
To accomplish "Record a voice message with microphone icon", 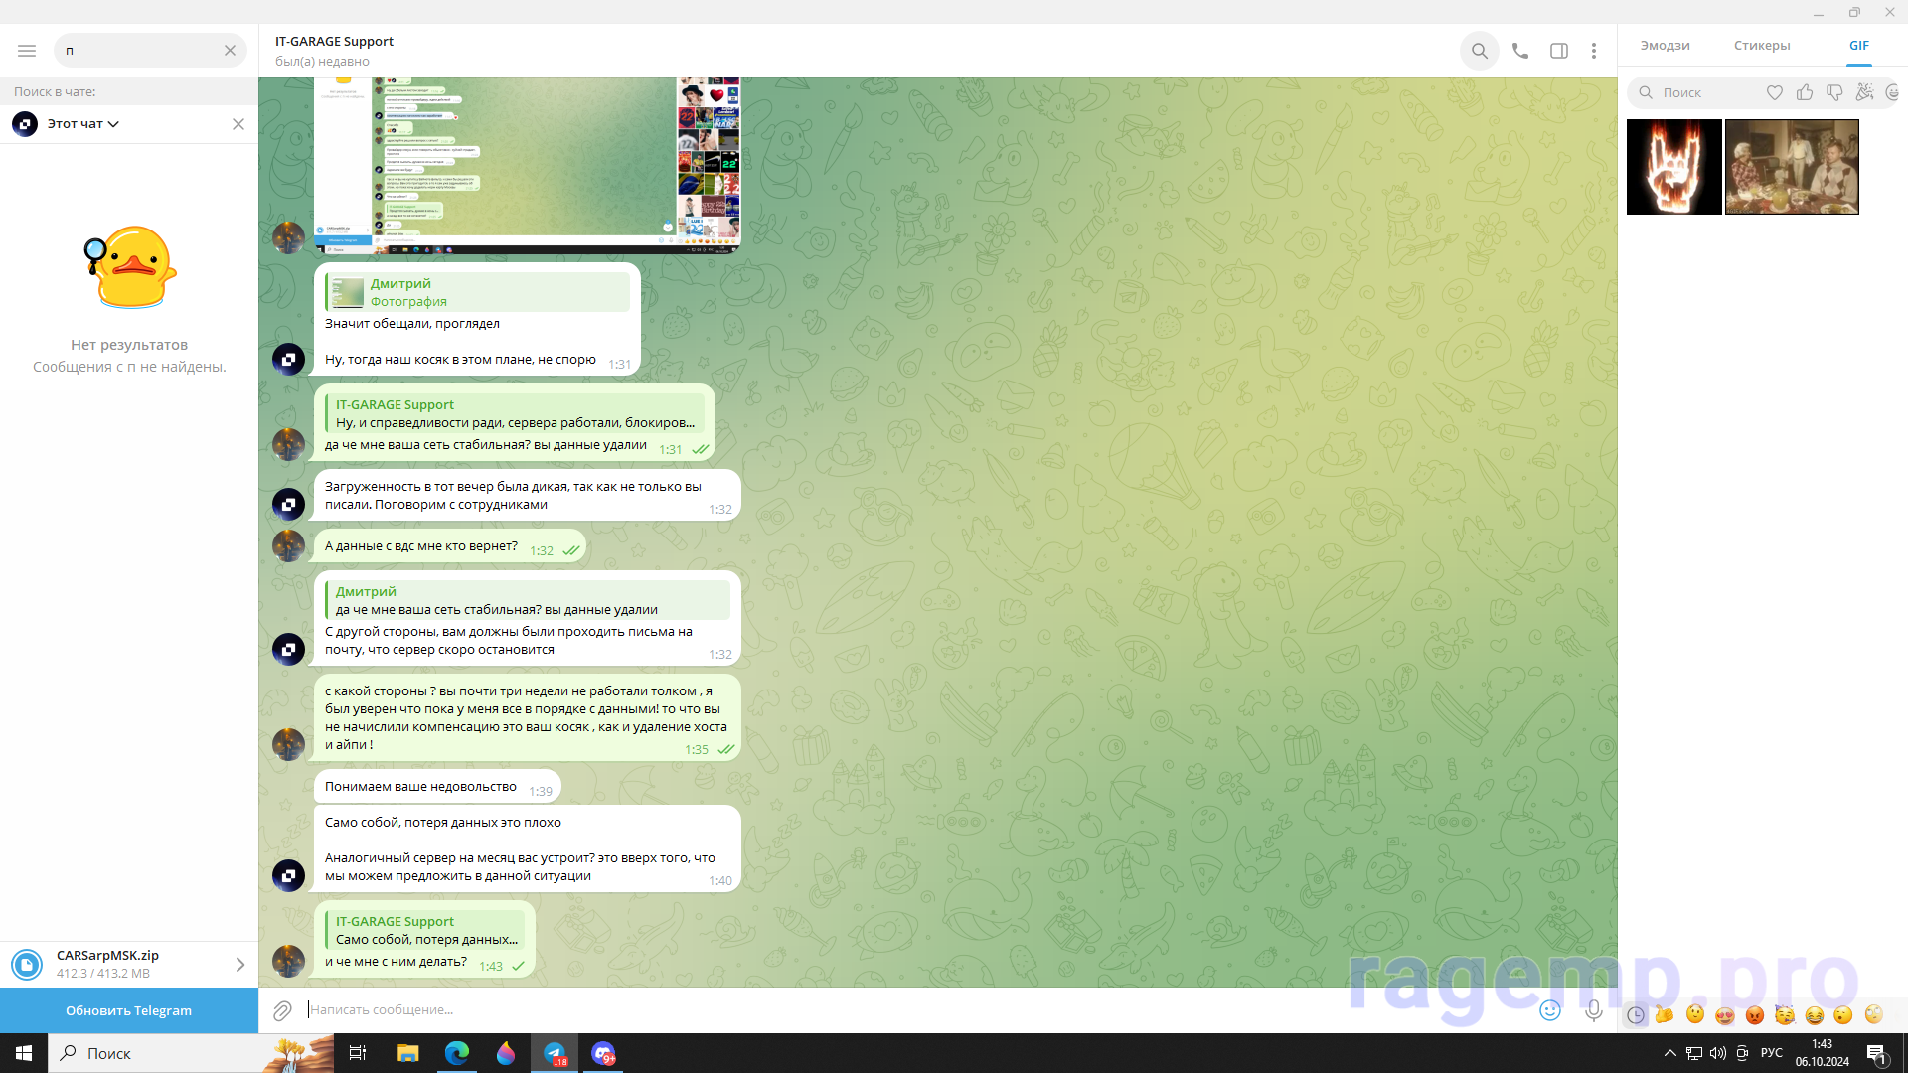I will [1593, 1010].
